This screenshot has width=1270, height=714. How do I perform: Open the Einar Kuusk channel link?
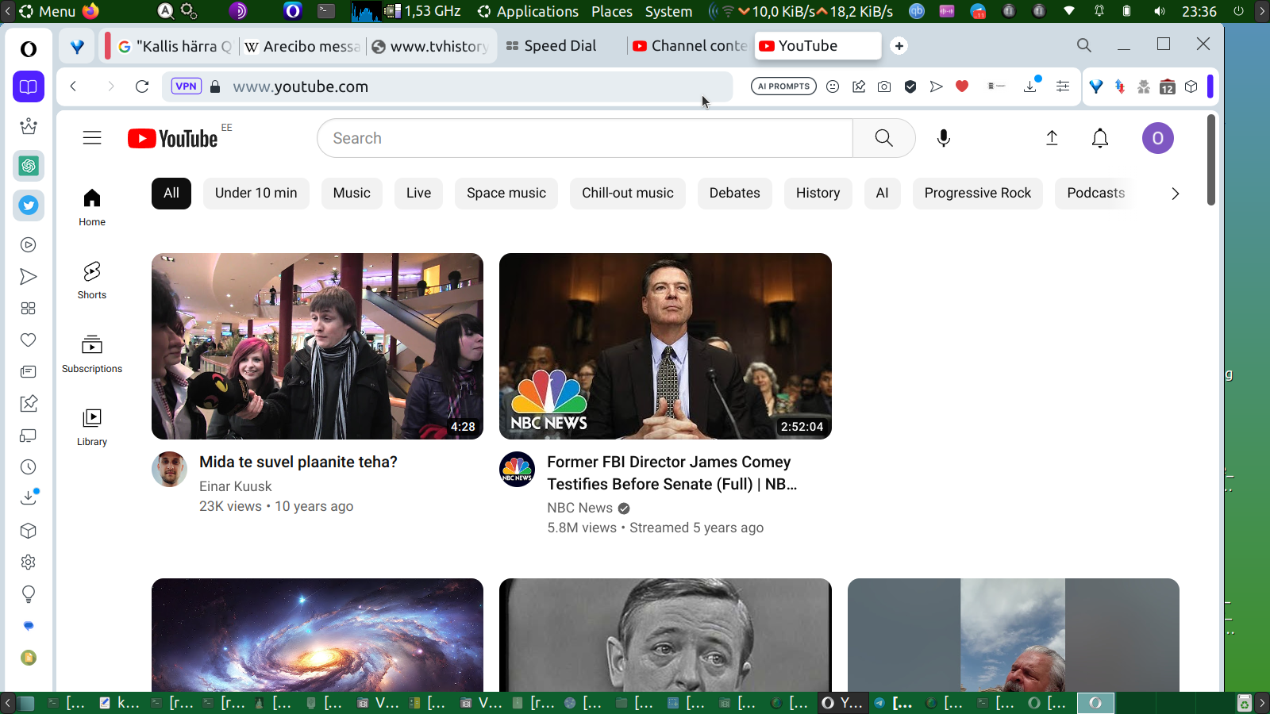236,486
